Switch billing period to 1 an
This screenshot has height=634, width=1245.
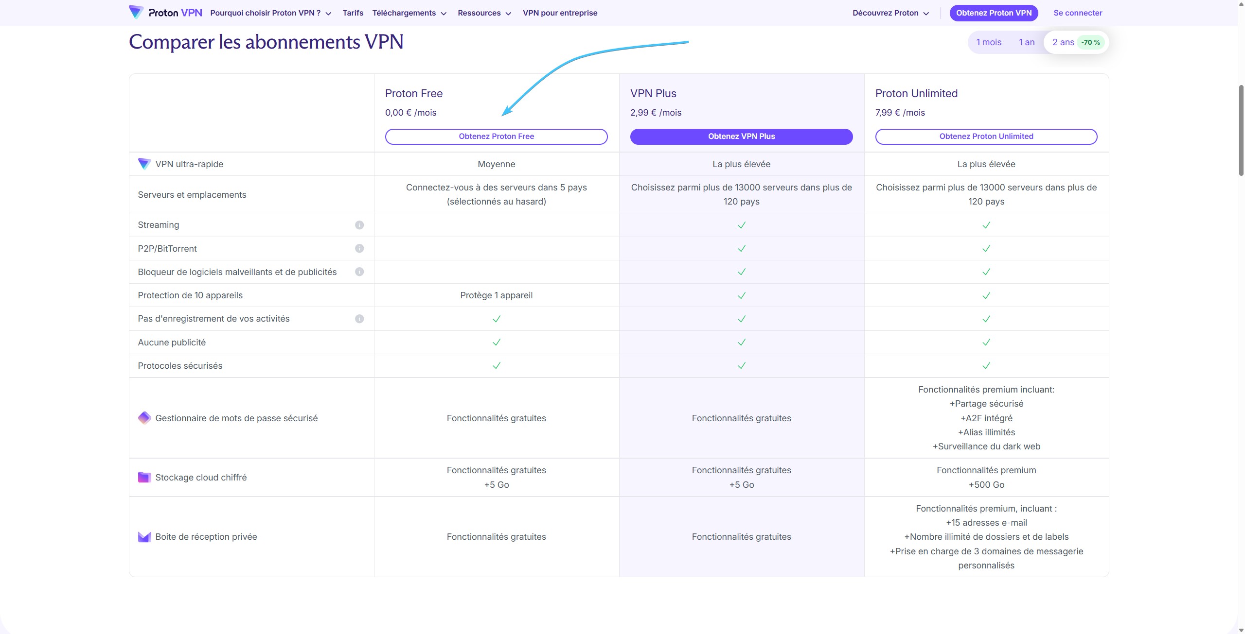[1027, 42]
